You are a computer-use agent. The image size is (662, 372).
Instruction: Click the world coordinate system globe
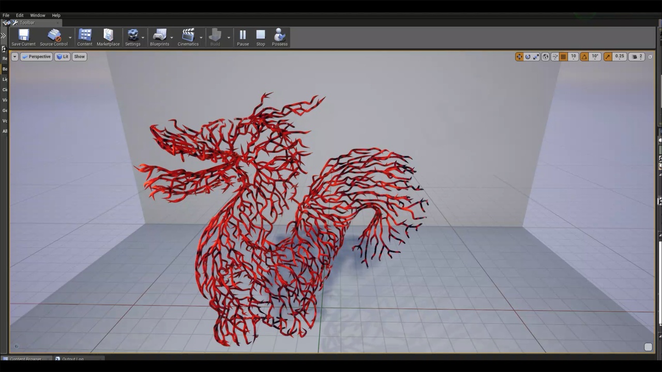pos(545,57)
